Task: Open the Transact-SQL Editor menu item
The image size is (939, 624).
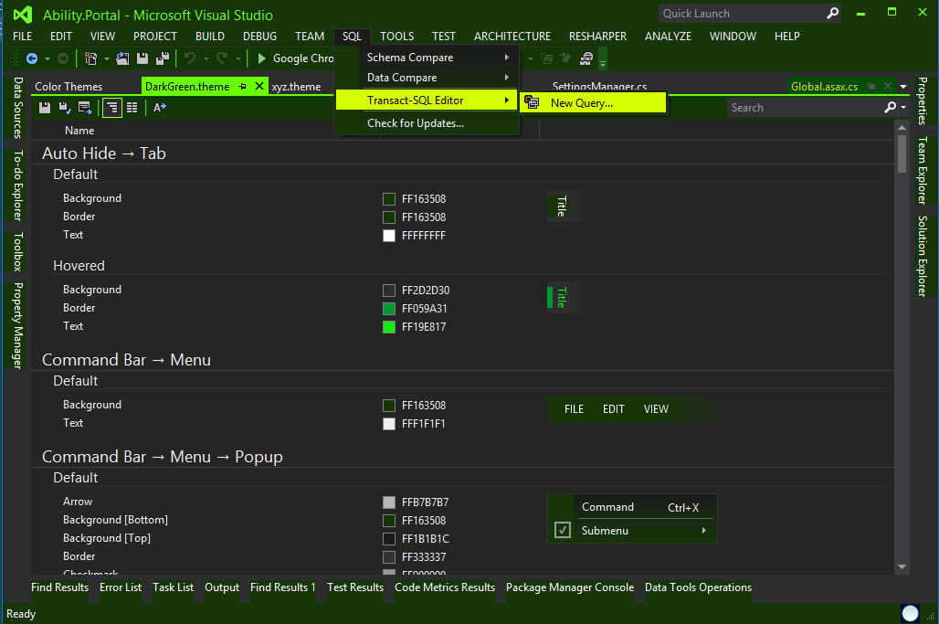Action: point(427,100)
